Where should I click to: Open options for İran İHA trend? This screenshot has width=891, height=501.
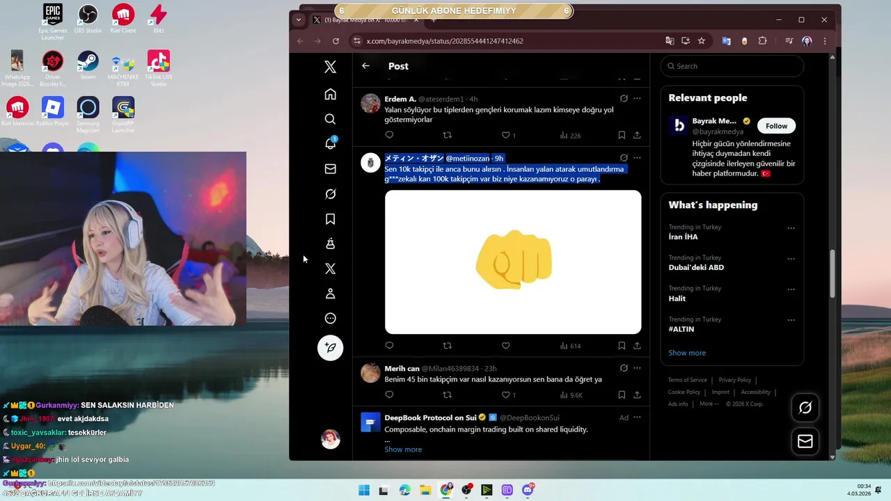791,228
